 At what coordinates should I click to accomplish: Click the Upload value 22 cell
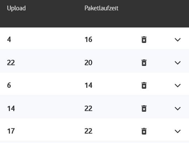click(x=11, y=62)
